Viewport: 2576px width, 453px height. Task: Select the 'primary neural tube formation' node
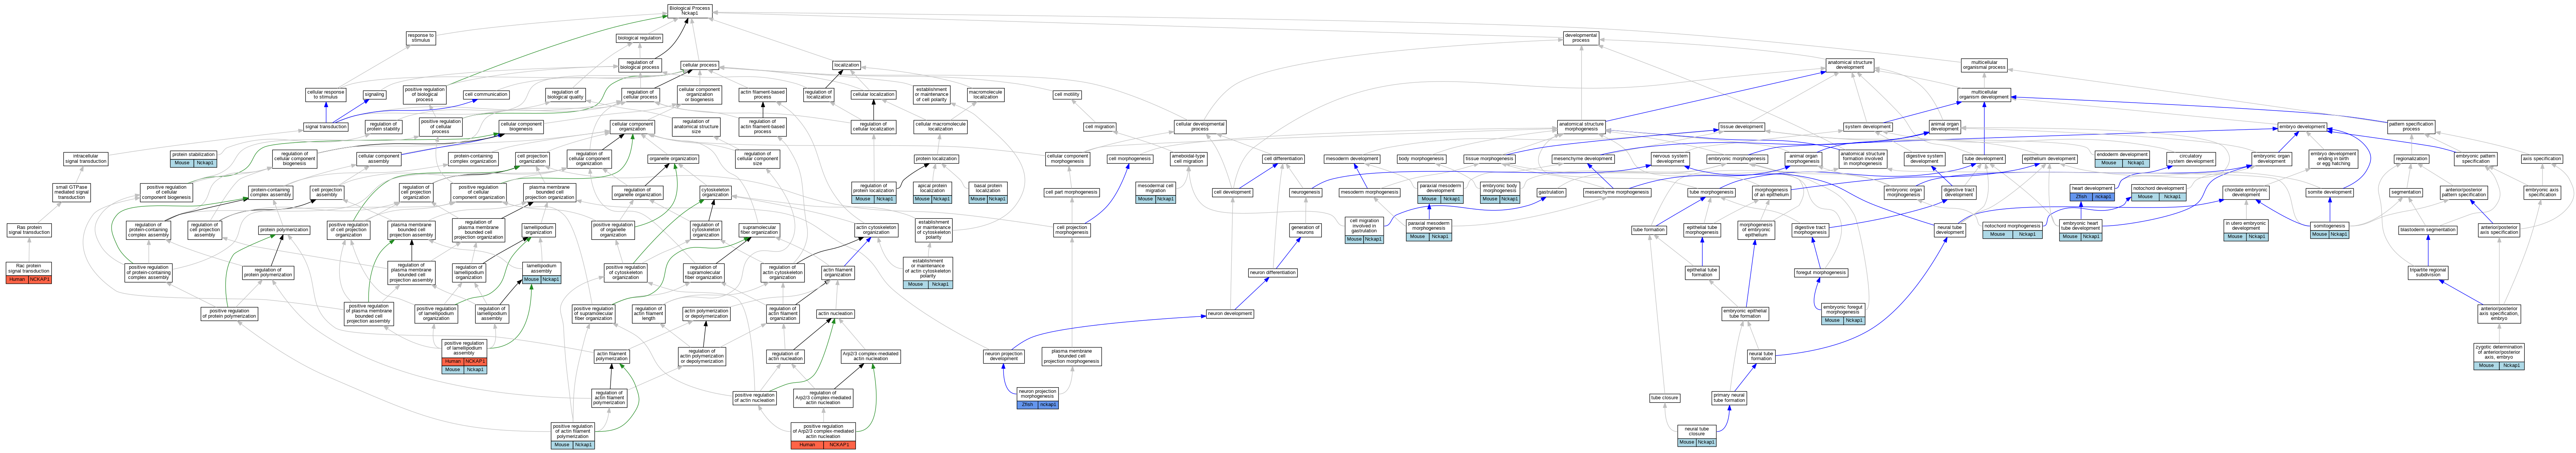click(1729, 398)
